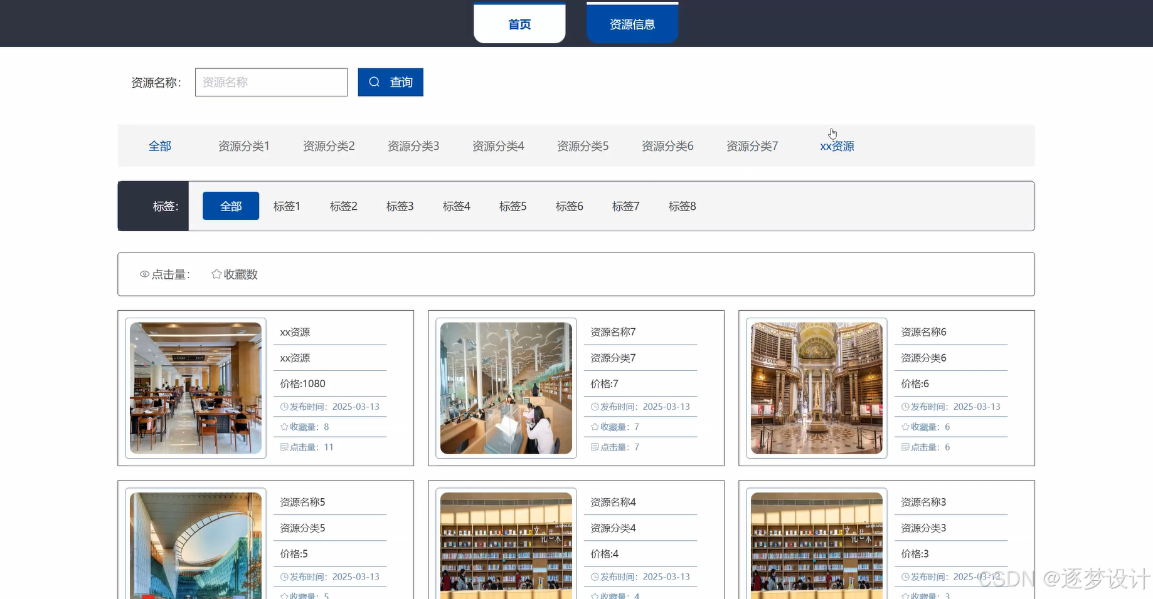Screen dimensions: 1153x599
Task: Filter by 资源分类6
Action: pyautogui.click(x=667, y=146)
